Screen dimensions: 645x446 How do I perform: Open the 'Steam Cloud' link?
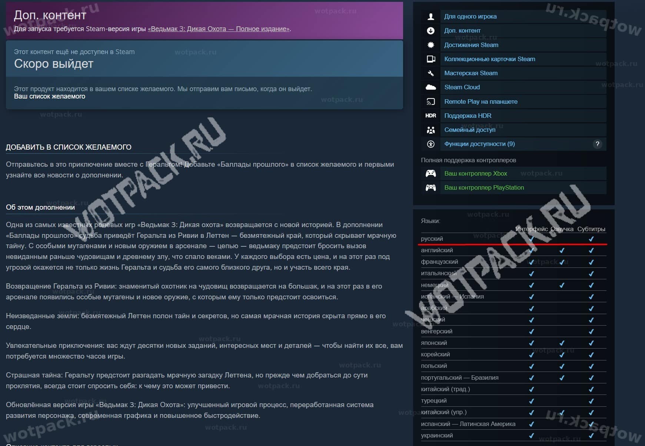click(462, 87)
